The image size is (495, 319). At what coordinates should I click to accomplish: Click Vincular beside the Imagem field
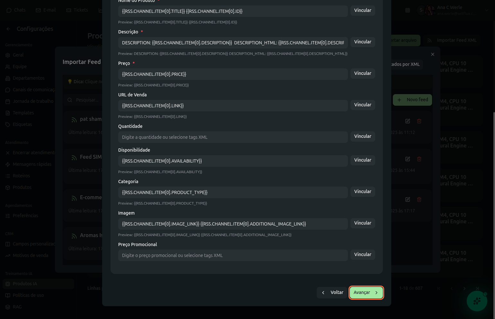363,223
